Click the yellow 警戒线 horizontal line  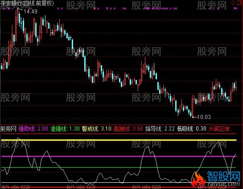119,140
